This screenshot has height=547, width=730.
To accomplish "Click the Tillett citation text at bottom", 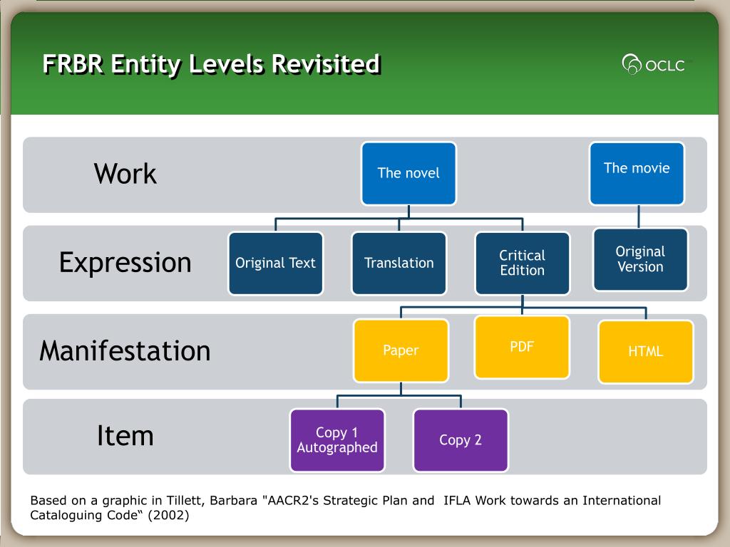I will (x=346, y=507).
